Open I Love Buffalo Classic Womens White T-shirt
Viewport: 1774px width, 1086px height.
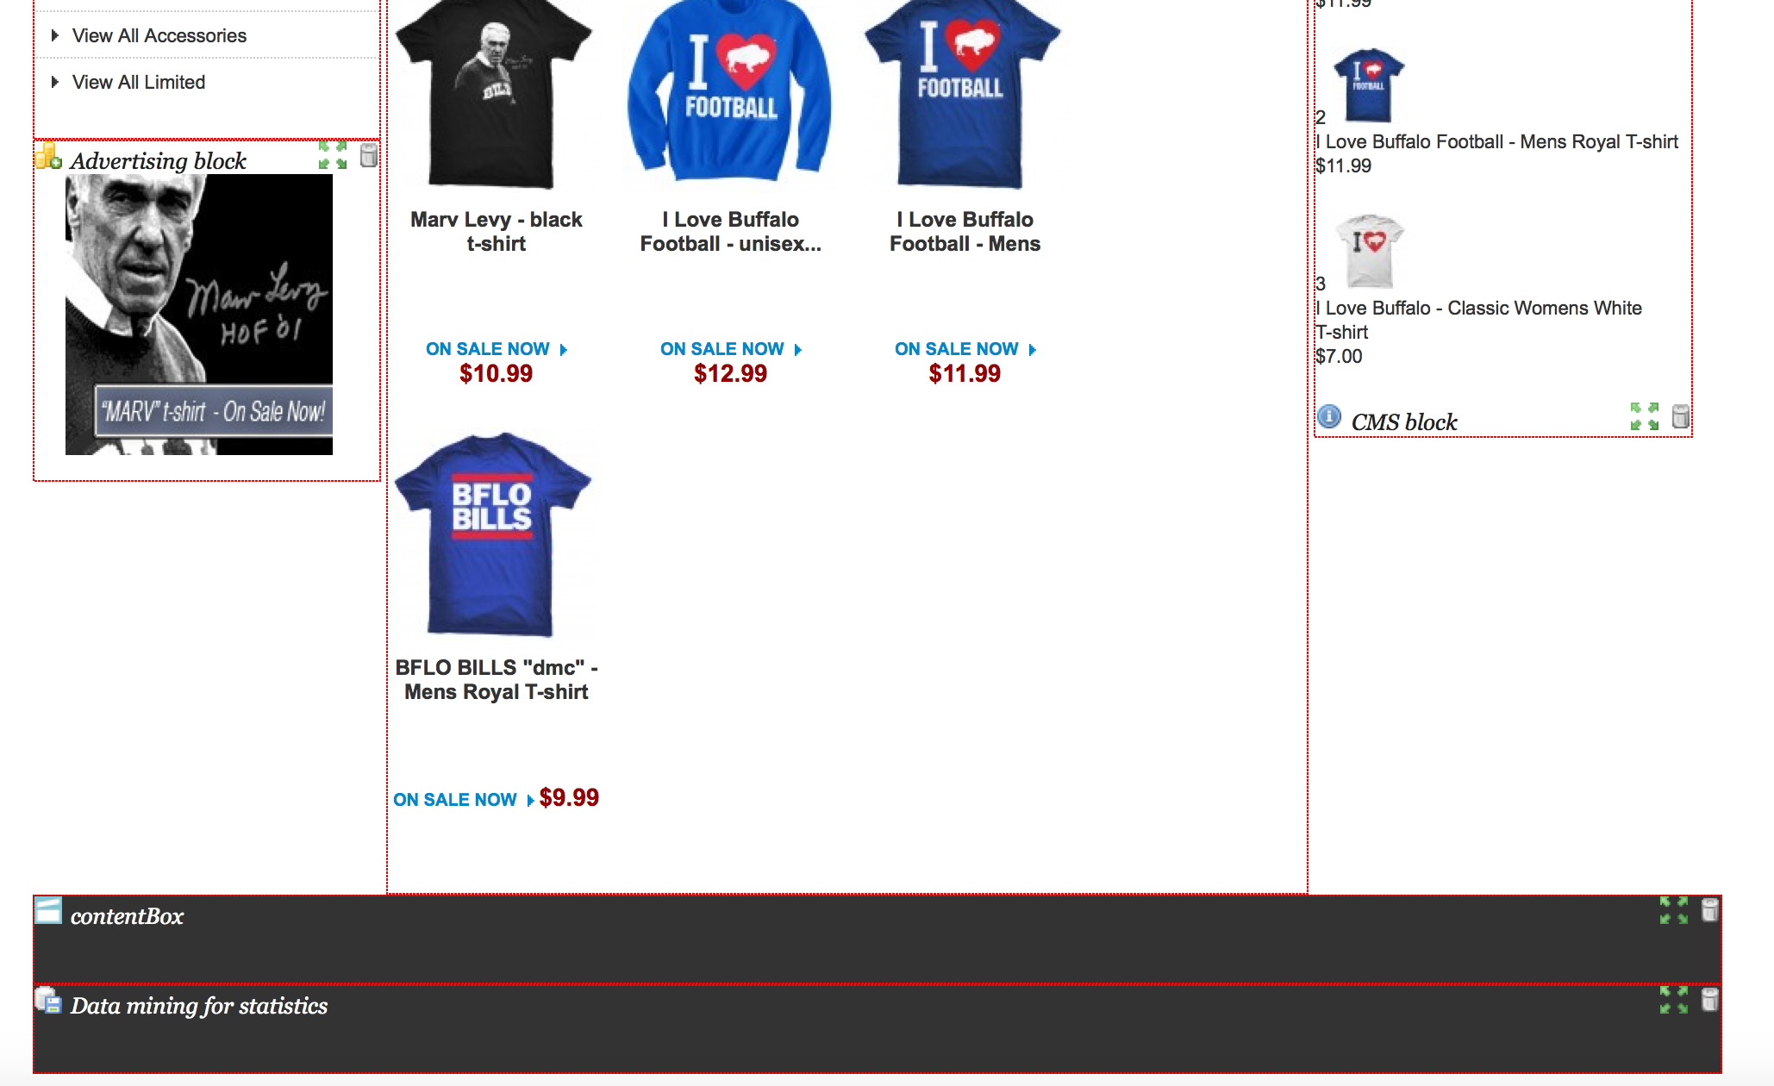pos(1478,320)
